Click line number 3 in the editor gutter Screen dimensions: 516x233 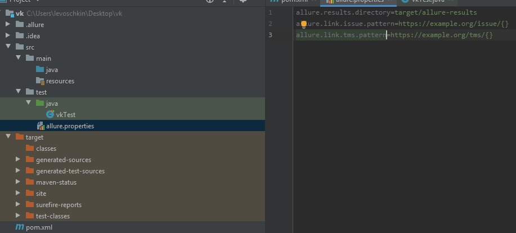pyautogui.click(x=270, y=35)
